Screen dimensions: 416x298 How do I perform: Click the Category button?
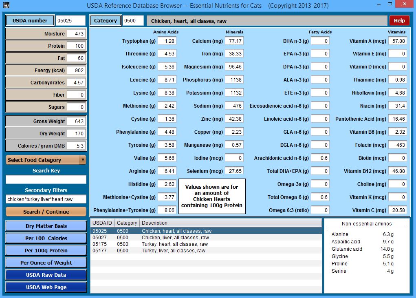point(105,20)
